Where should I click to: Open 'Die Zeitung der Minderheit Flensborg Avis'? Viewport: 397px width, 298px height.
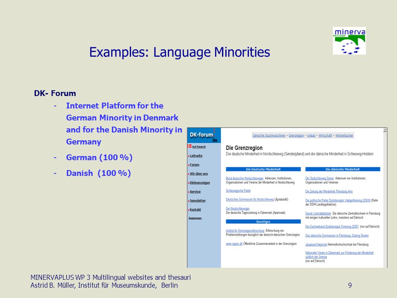(329, 191)
